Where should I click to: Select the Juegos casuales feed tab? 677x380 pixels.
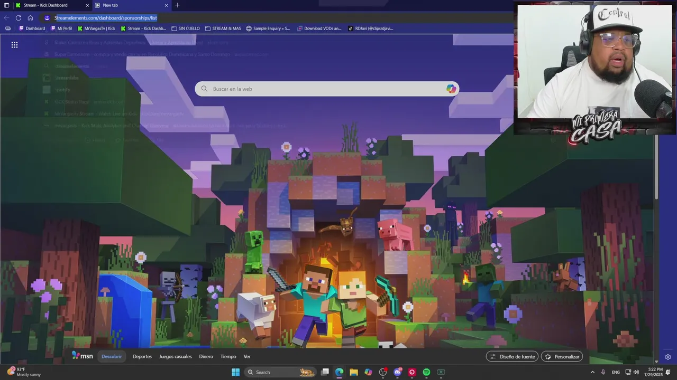tap(176, 357)
